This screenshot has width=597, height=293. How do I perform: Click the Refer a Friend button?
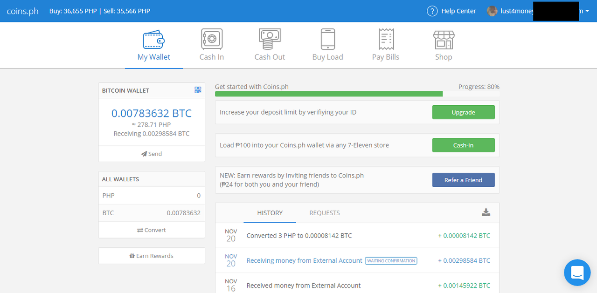click(x=463, y=180)
